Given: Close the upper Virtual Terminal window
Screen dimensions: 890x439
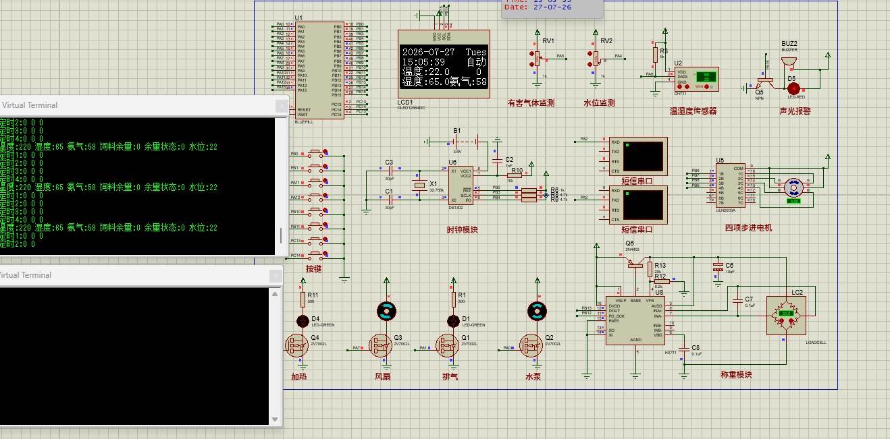Looking at the screenshot, I should pos(282,105).
